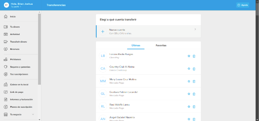The image size is (259, 121).
Task: Open Informes y facturación link
Action: [21, 99]
